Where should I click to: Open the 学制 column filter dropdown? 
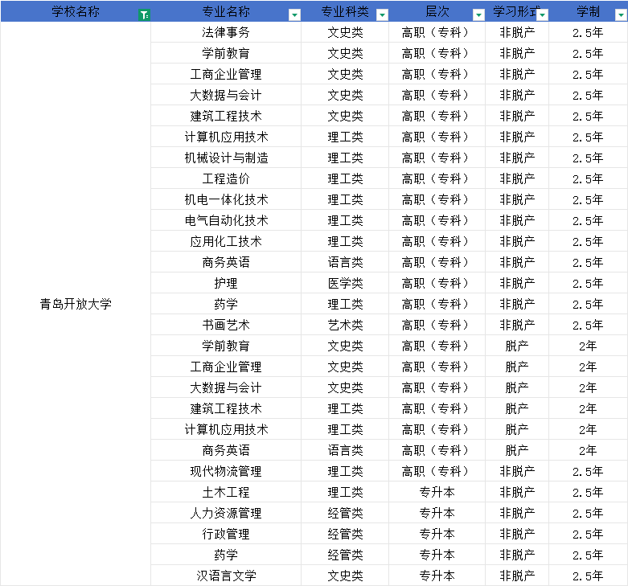621,15
